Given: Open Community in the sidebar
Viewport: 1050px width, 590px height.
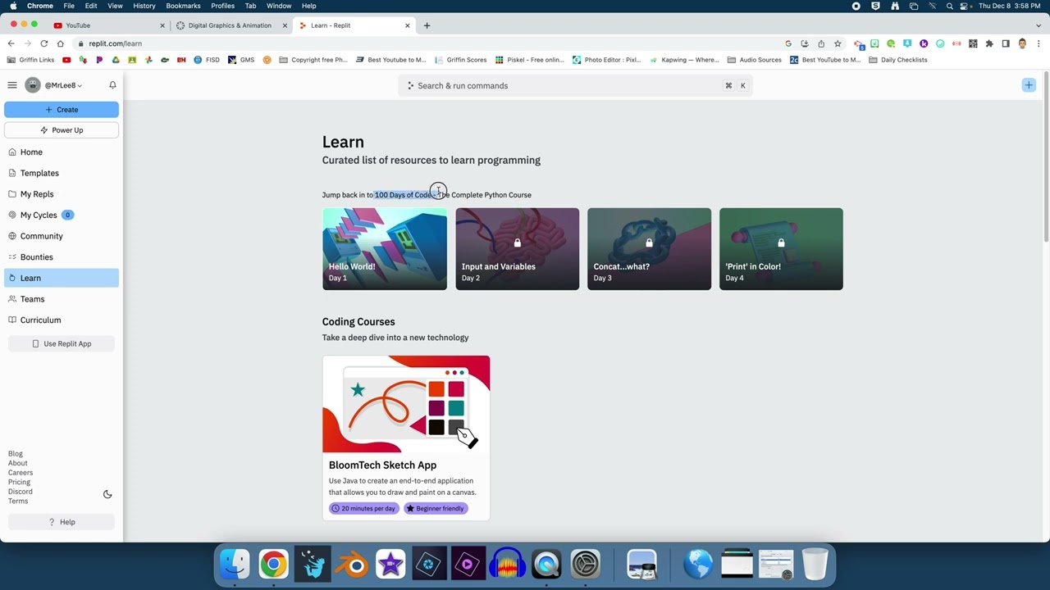Looking at the screenshot, I should pos(62,236).
